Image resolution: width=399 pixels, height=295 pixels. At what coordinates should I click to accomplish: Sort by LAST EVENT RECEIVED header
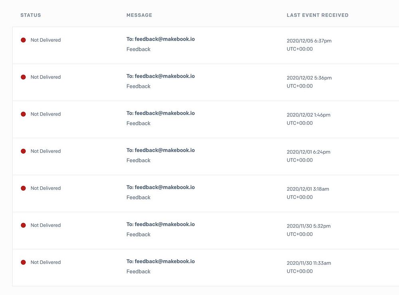[x=318, y=15]
